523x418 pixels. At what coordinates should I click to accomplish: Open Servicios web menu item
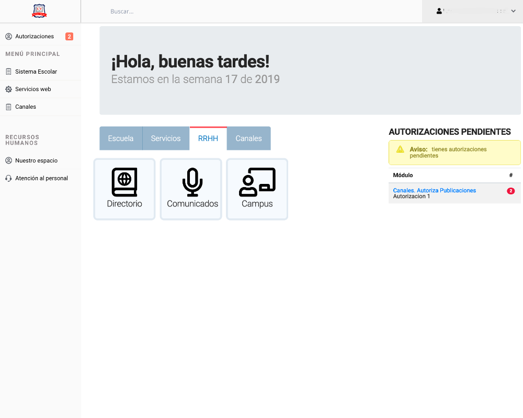pyautogui.click(x=40, y=89)
